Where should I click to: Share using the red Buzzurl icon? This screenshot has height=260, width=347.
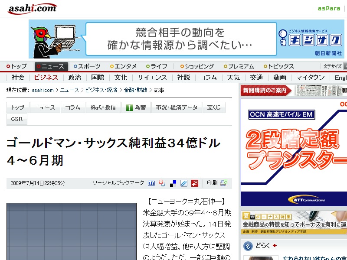(x=195, y=183)
